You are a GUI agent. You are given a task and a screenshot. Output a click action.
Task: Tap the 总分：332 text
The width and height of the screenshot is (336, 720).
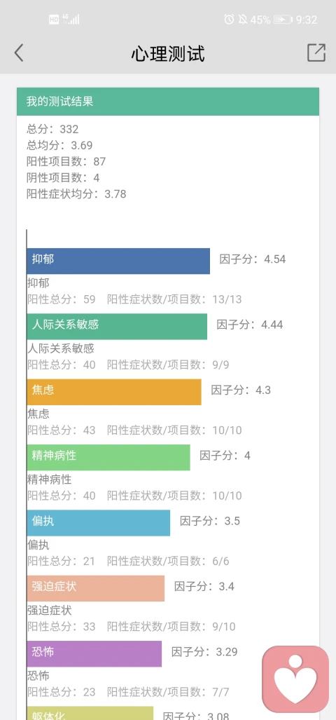point(52,129)
